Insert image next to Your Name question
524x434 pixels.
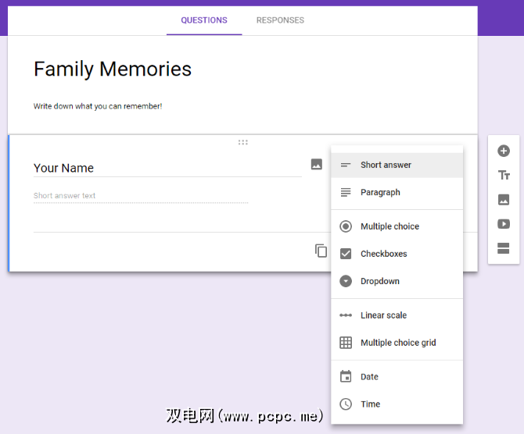(x=317, y=164)
